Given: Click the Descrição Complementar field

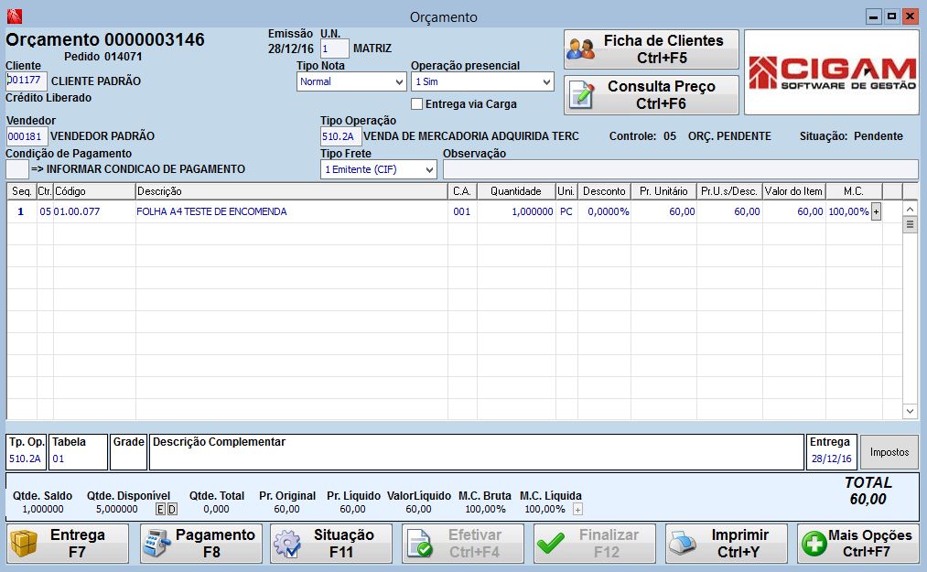Looking at the screenshot, I should tap(477, 452).
